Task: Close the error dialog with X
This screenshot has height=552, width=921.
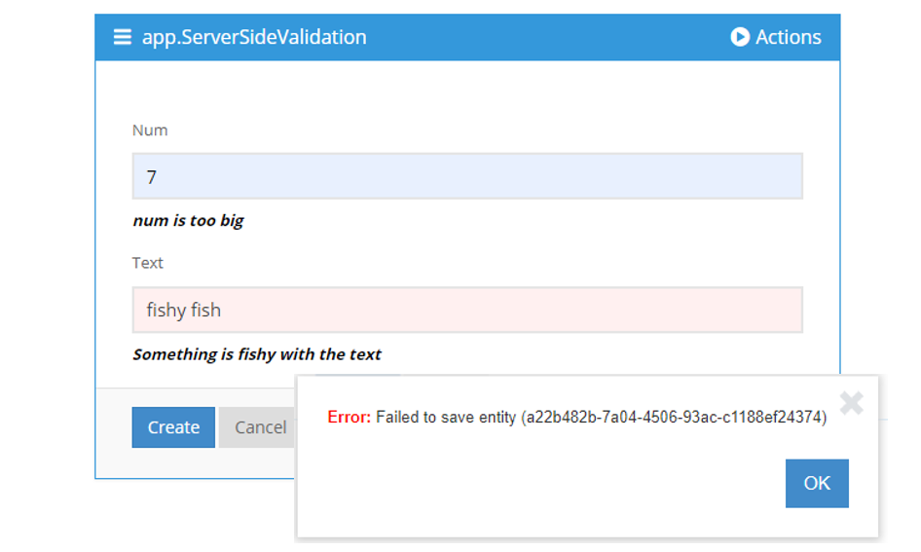Action: click(851, 403)
